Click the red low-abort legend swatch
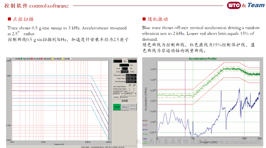The height and width of the screenshot is (148, 266). pos(42,59)
